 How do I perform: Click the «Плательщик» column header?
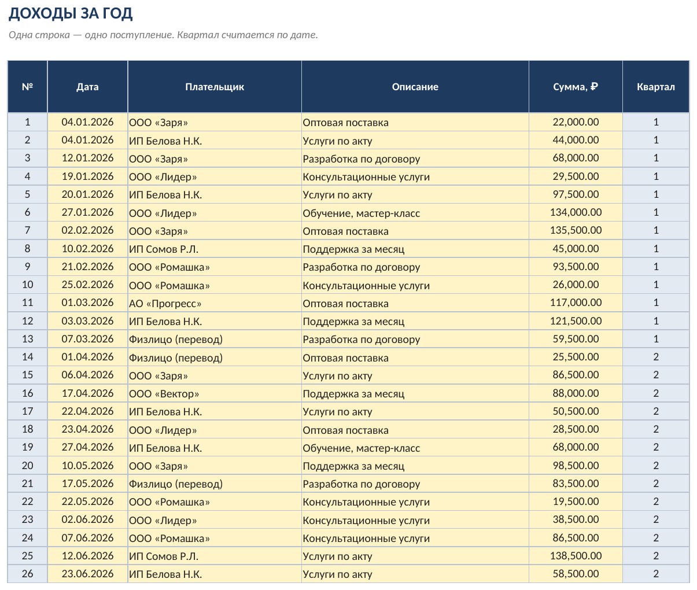click(x=215, y=87)
